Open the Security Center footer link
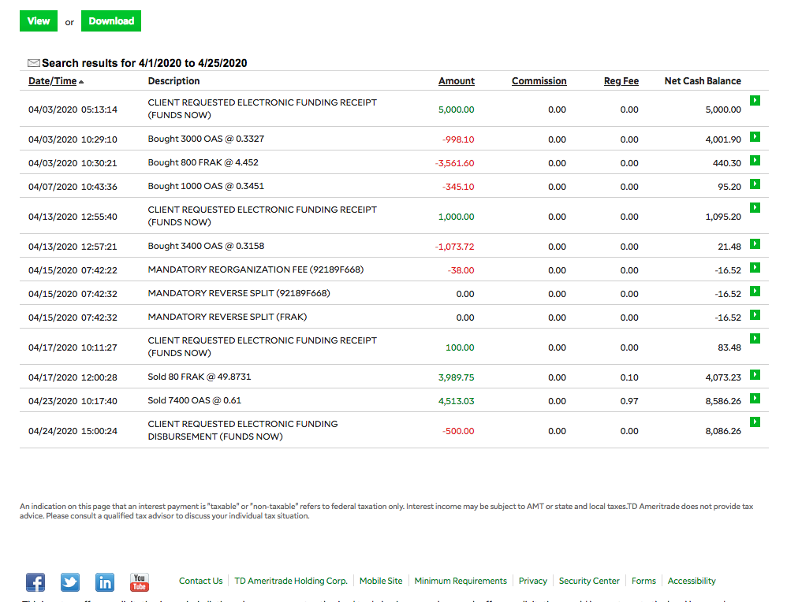 (589, 581)
